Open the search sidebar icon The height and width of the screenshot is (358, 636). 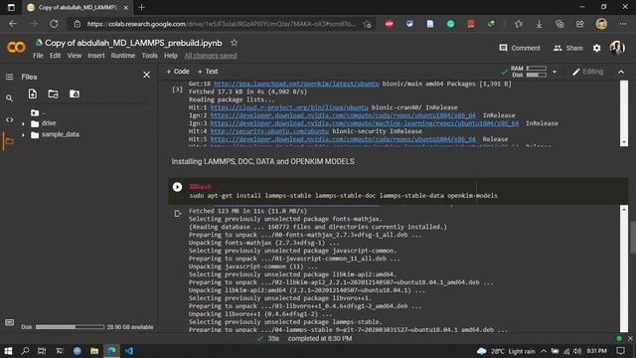[9, 98]
